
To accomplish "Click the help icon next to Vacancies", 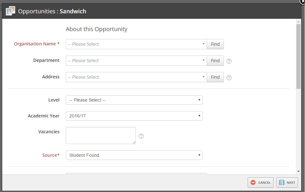I will 141,136.
